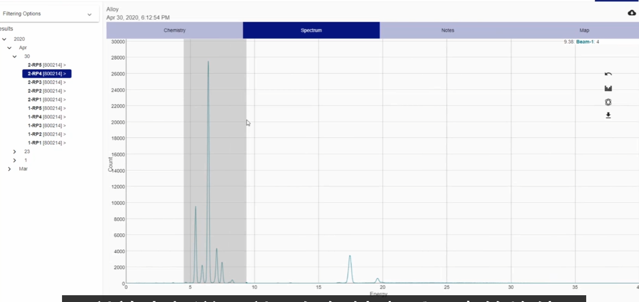Collapse the Apr month node
This screenshot has height=302, width=639.
9,48
